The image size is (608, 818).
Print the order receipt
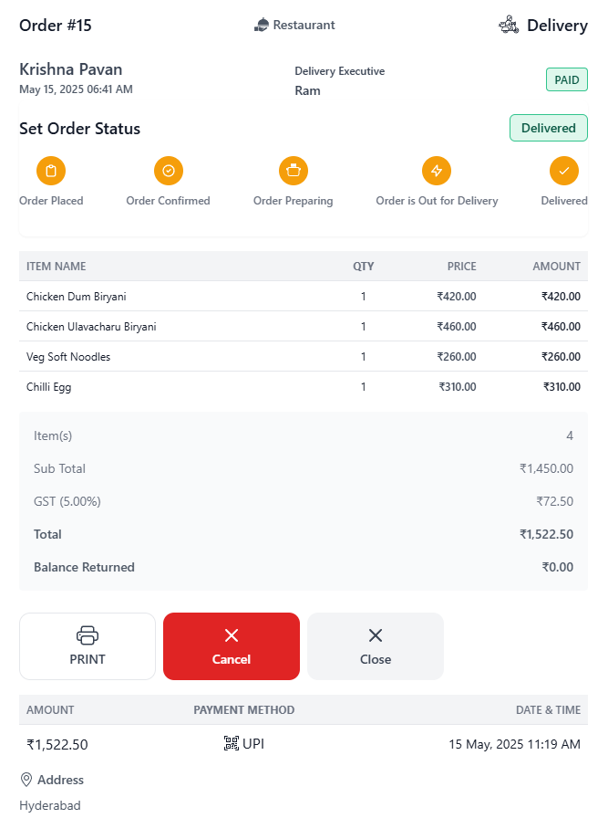88,645
